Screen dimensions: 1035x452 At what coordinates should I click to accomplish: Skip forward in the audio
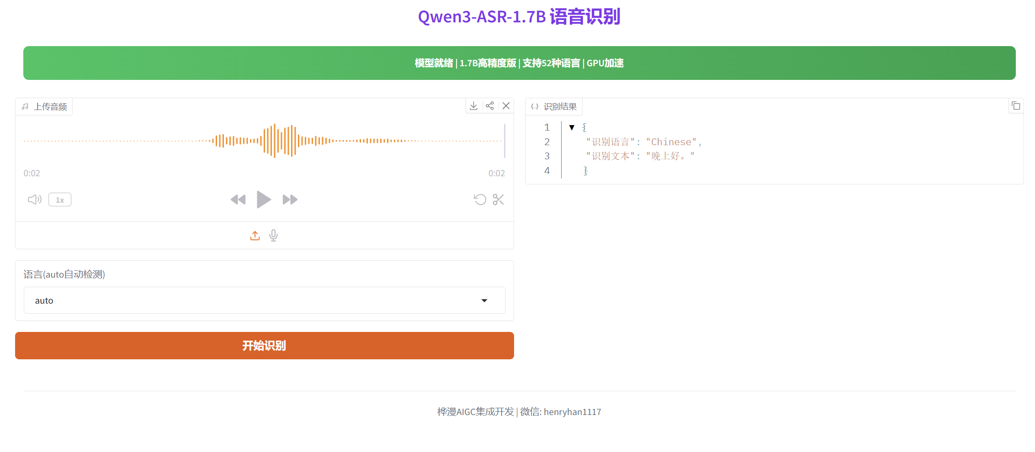click(x=290, y=200)
